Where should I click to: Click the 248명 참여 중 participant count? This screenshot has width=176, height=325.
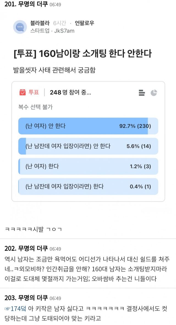70,92
